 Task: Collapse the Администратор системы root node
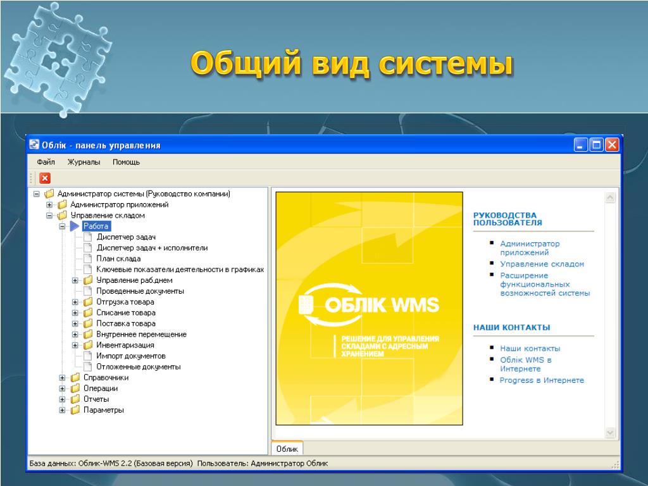click(x=36, y=194)
